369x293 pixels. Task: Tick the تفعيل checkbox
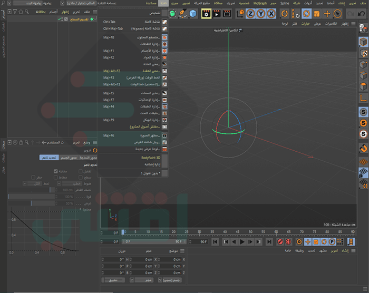coord(81,171)
